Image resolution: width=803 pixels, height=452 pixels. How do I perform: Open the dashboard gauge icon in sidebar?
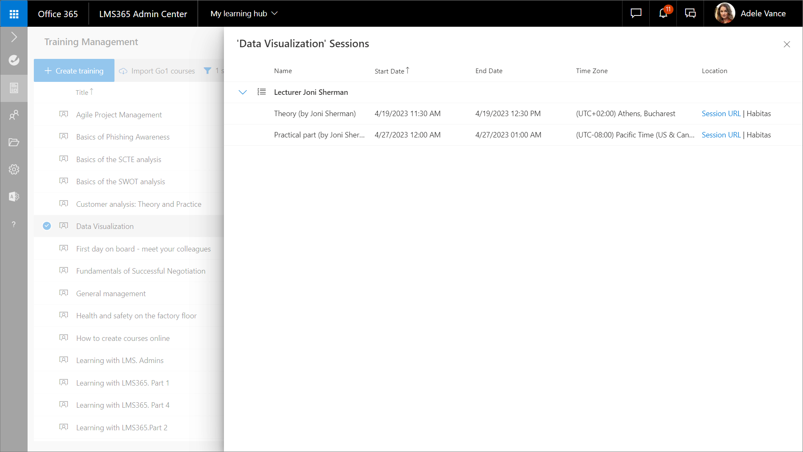[x=14, y=60]
